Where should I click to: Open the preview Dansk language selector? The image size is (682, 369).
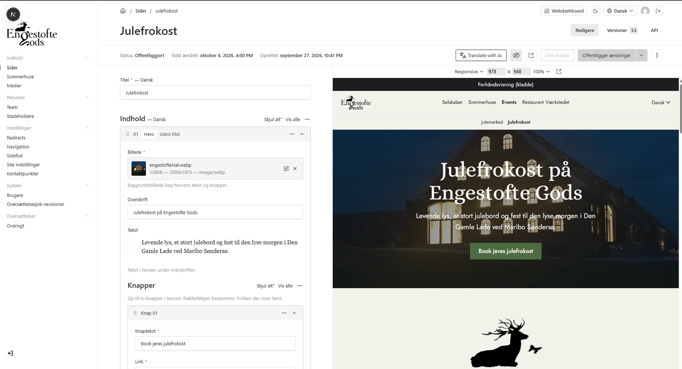pyautogui.click(x=661, y=103)
